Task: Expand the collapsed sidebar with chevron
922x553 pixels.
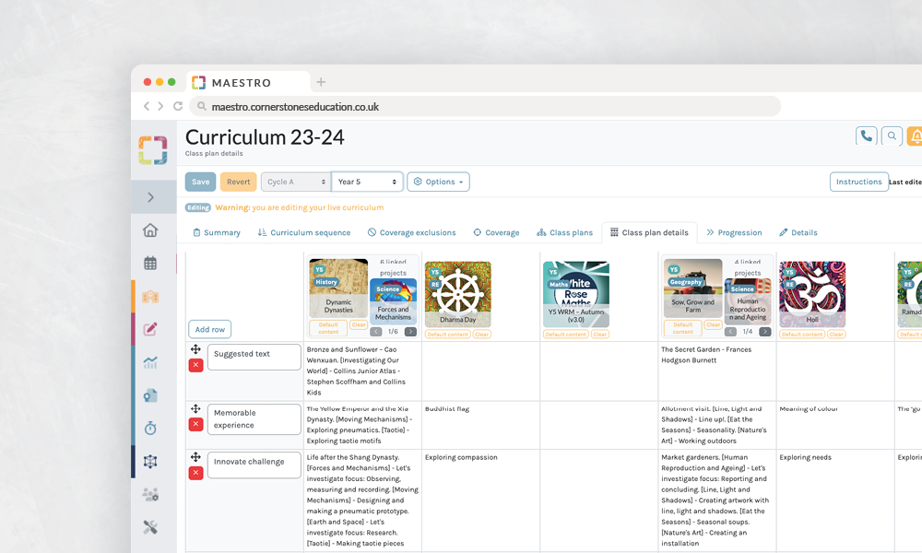Action: 150,197
